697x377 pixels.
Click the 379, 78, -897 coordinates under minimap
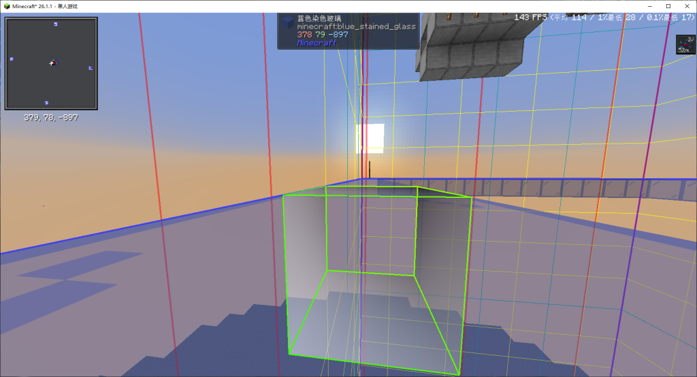[51, 118]
